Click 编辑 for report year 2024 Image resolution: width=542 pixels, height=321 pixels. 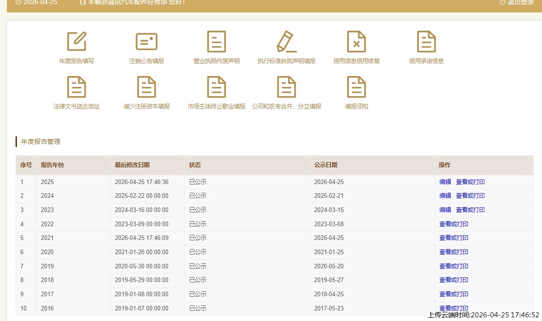(x=445, y=196)
